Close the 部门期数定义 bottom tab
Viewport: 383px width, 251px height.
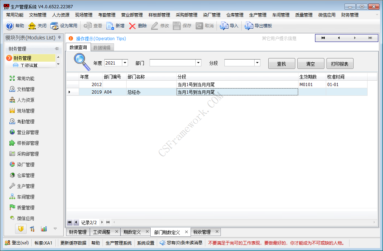pos(186,232)
